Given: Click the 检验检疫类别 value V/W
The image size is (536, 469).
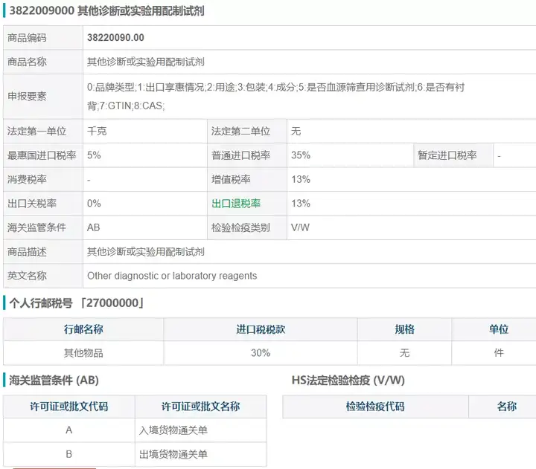Looking at the screenshot, I should pos(300,227).
